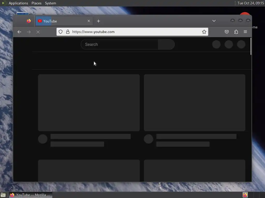Go back using Firefox back arrow
Image resolution: width=265 pixels, height=198 pixels.
19,32
